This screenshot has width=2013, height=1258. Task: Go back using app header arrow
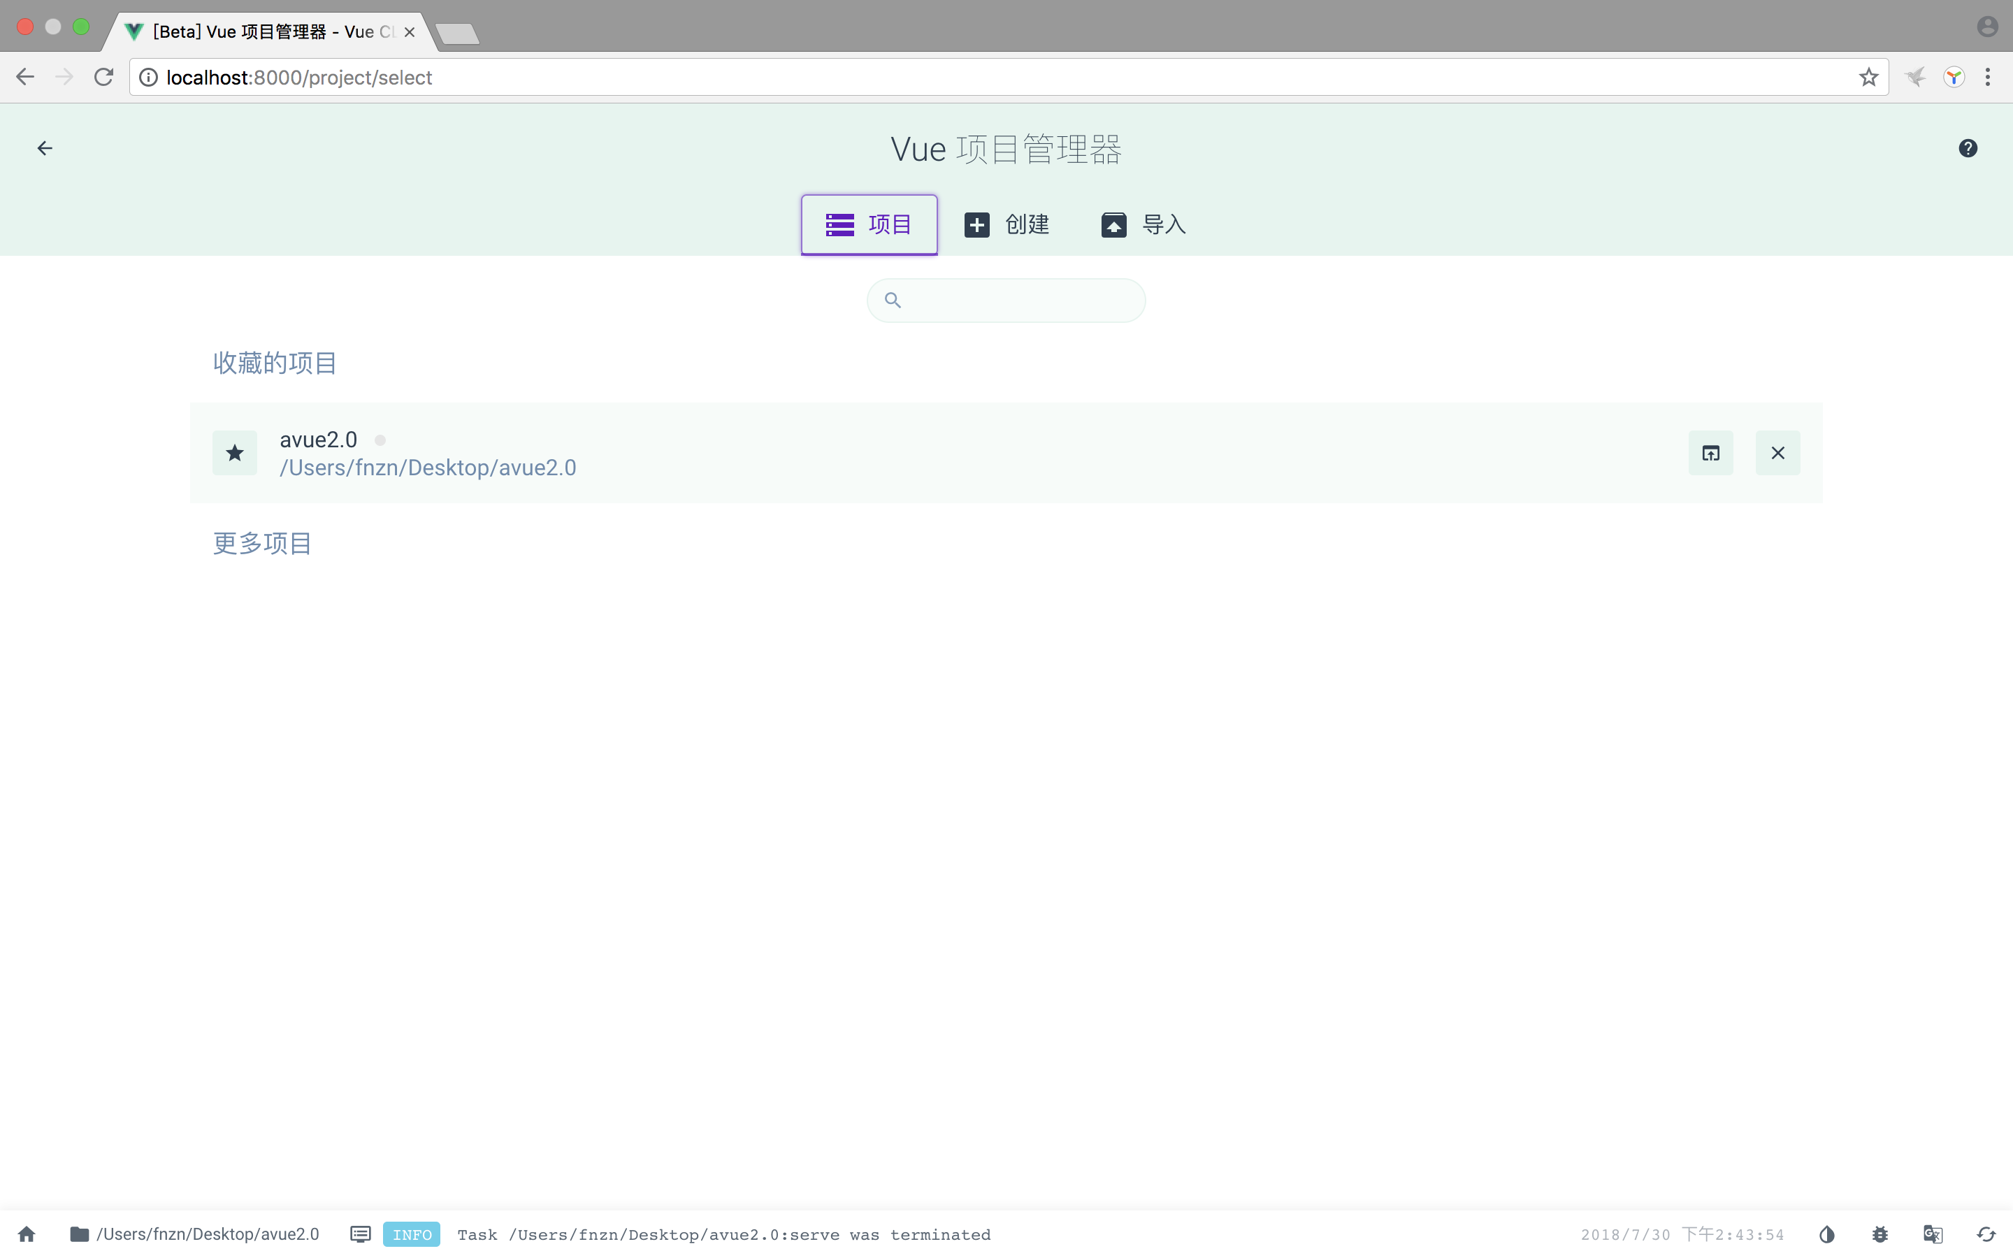point(45,148)
